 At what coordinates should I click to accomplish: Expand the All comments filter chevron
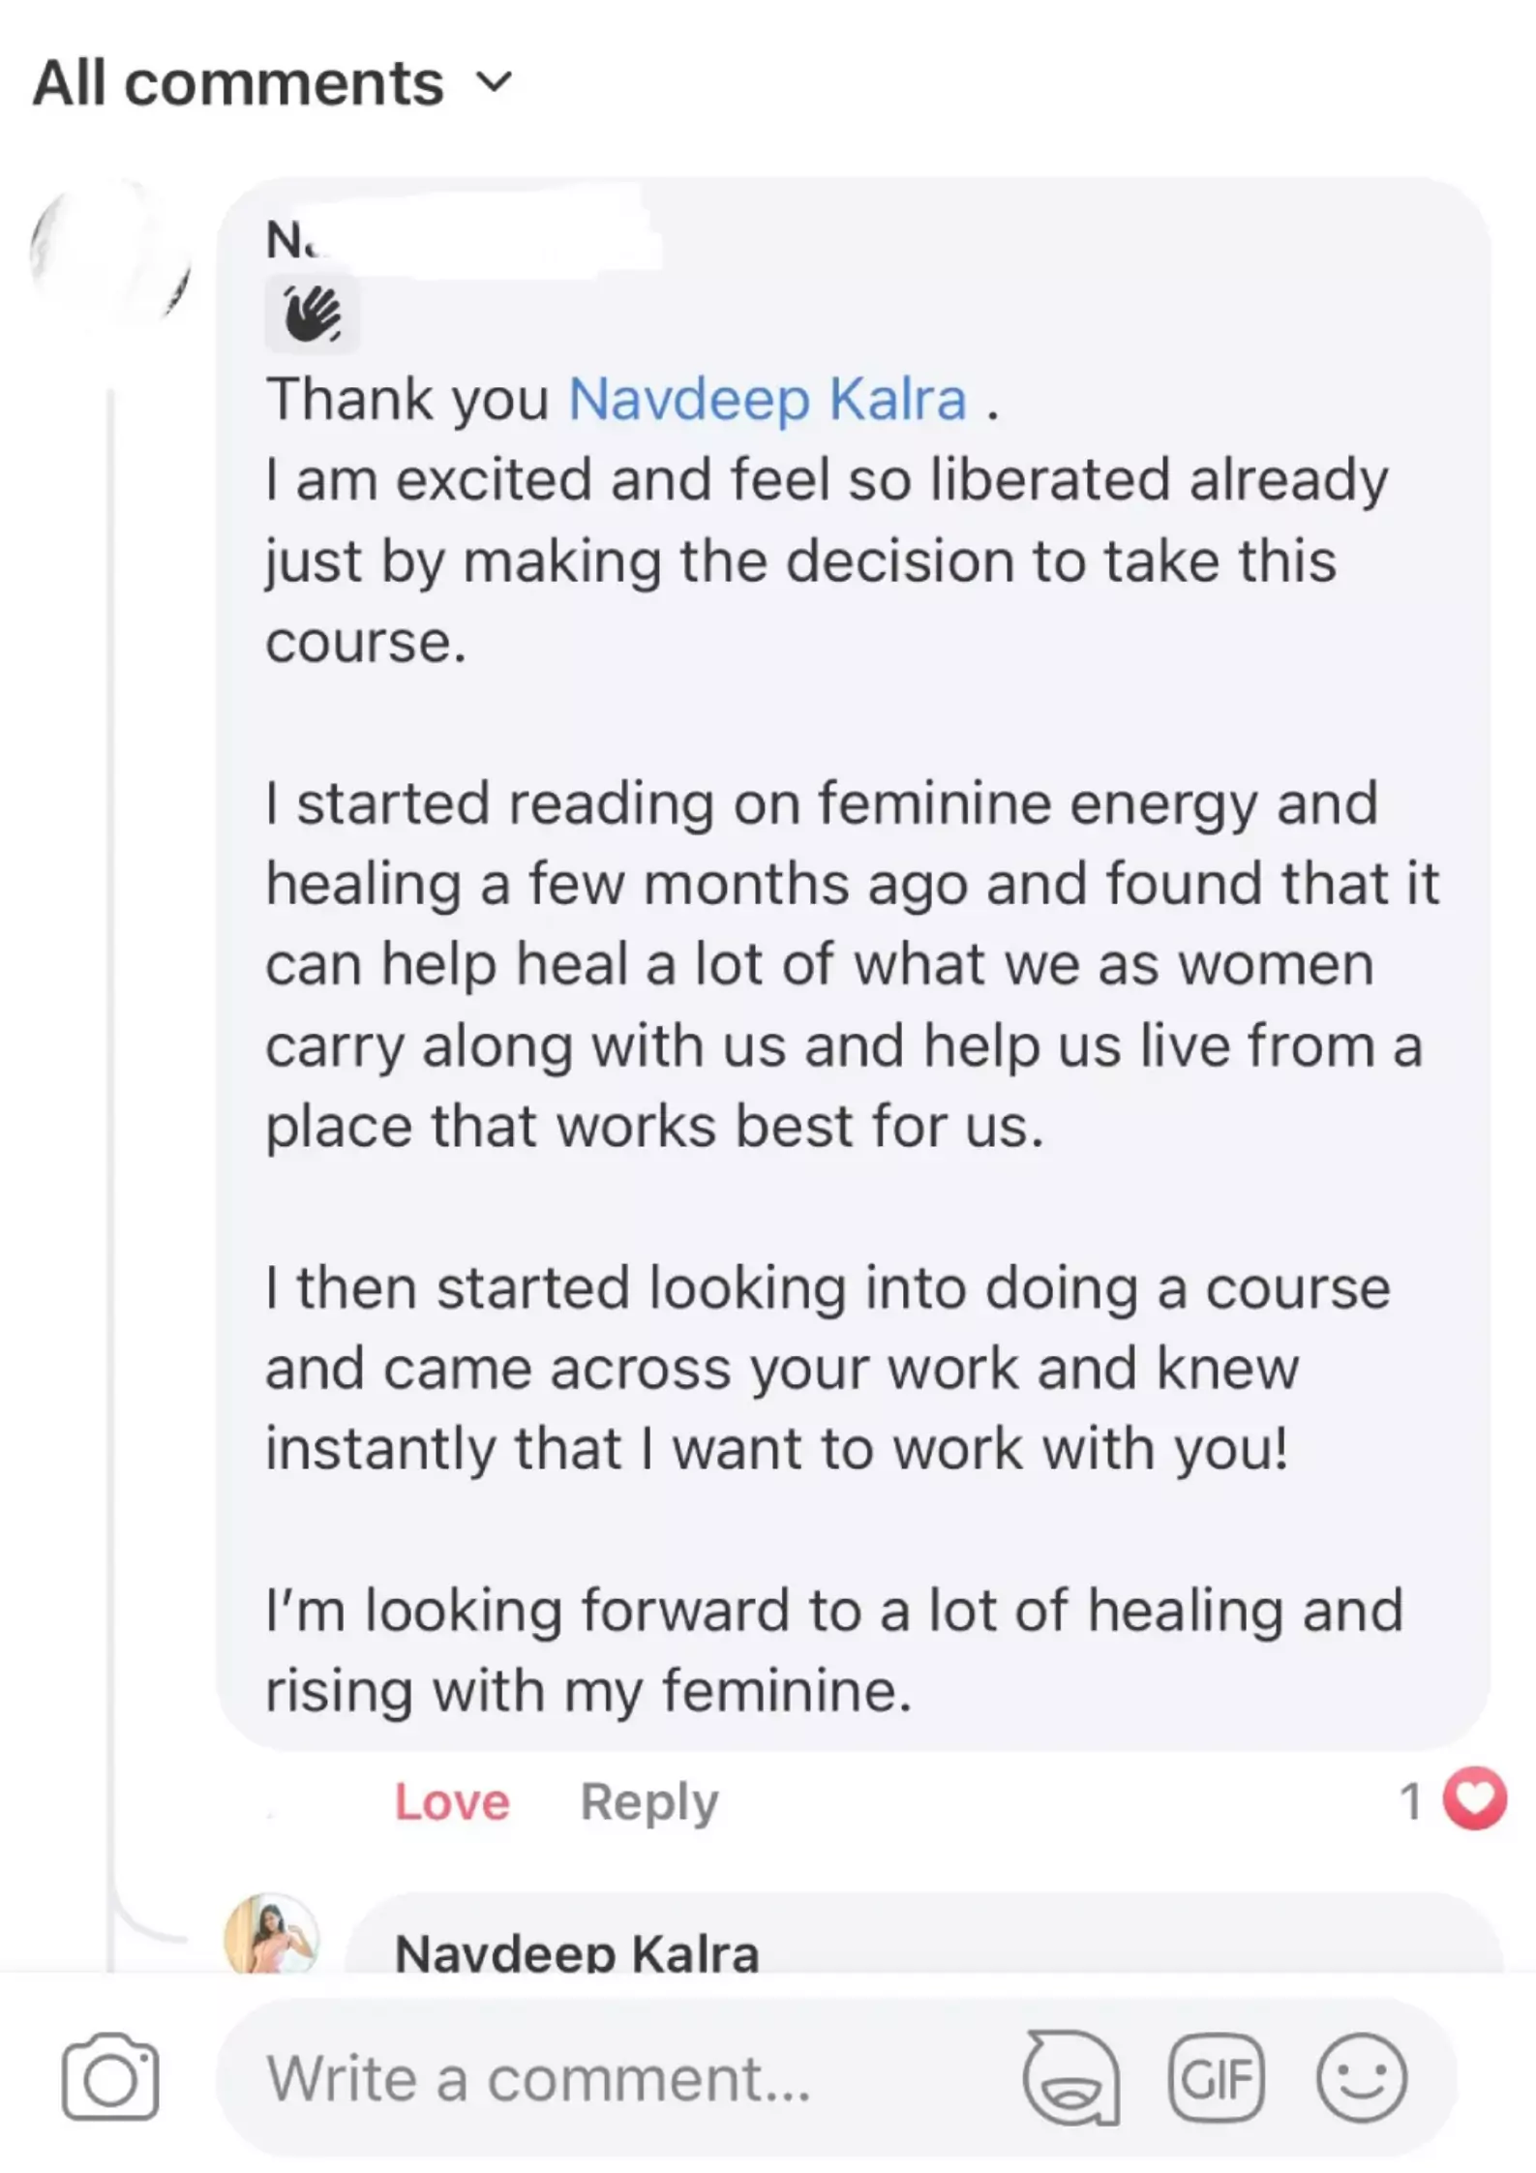coord(495,82)
